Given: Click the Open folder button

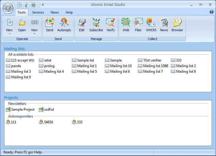Looking at the screenshot, I should pos(22,25).
